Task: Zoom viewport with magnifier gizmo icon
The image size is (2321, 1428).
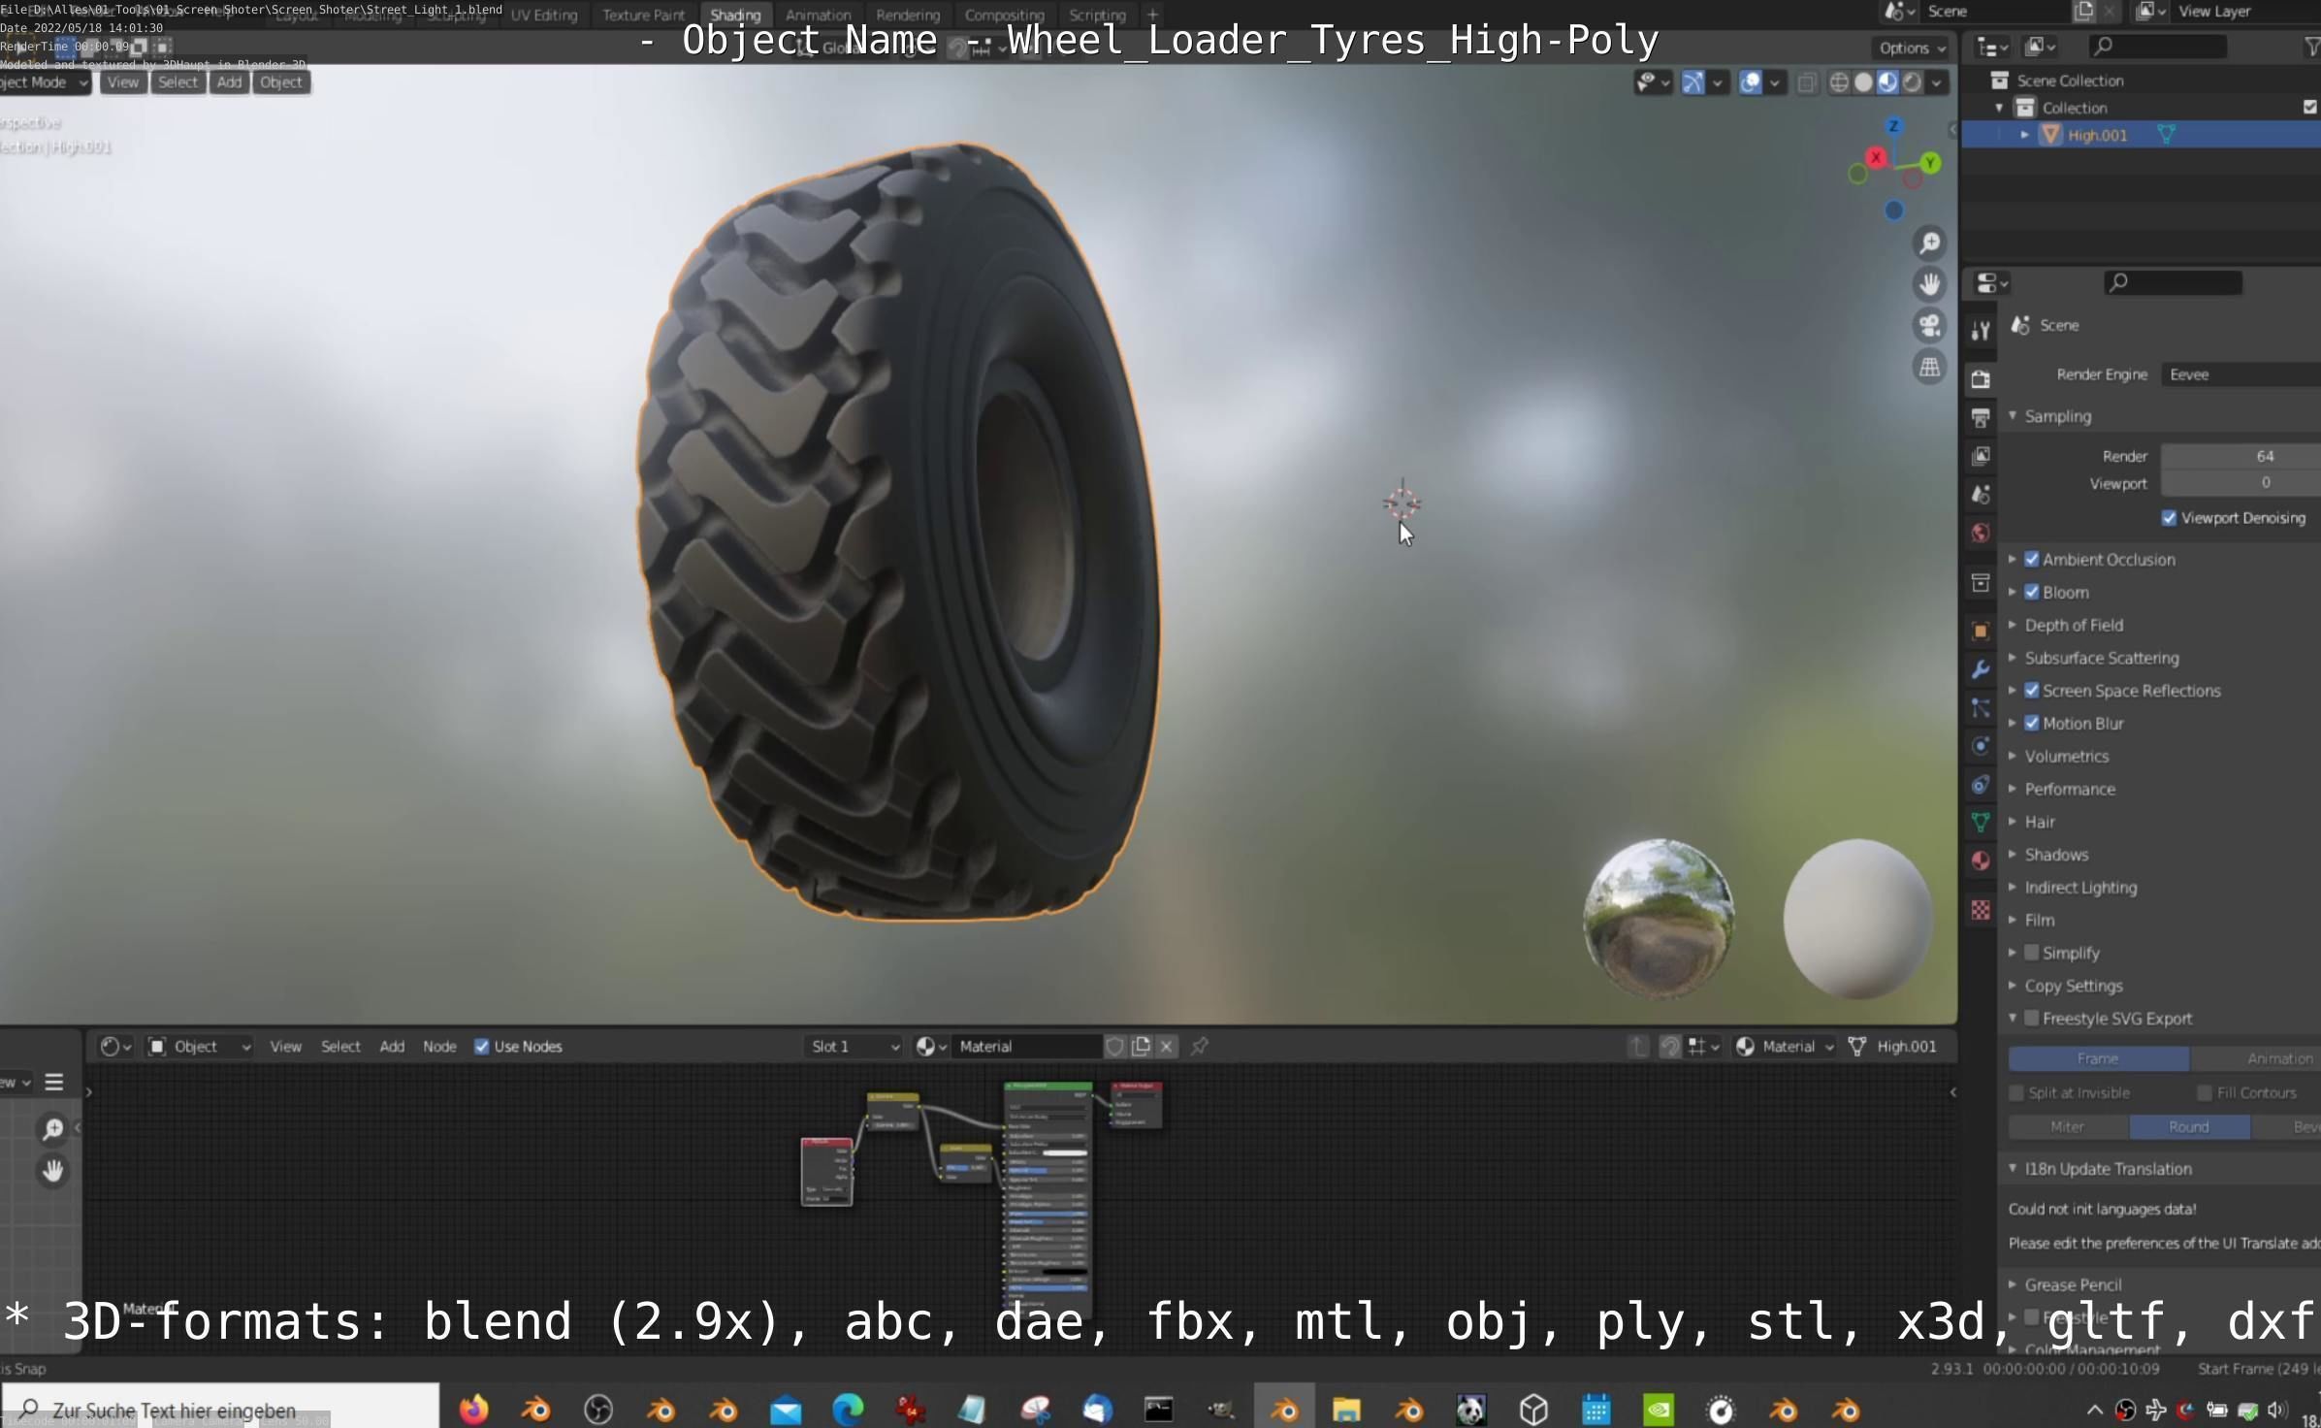Action: pyautogui.click(x=1929, y=243)
